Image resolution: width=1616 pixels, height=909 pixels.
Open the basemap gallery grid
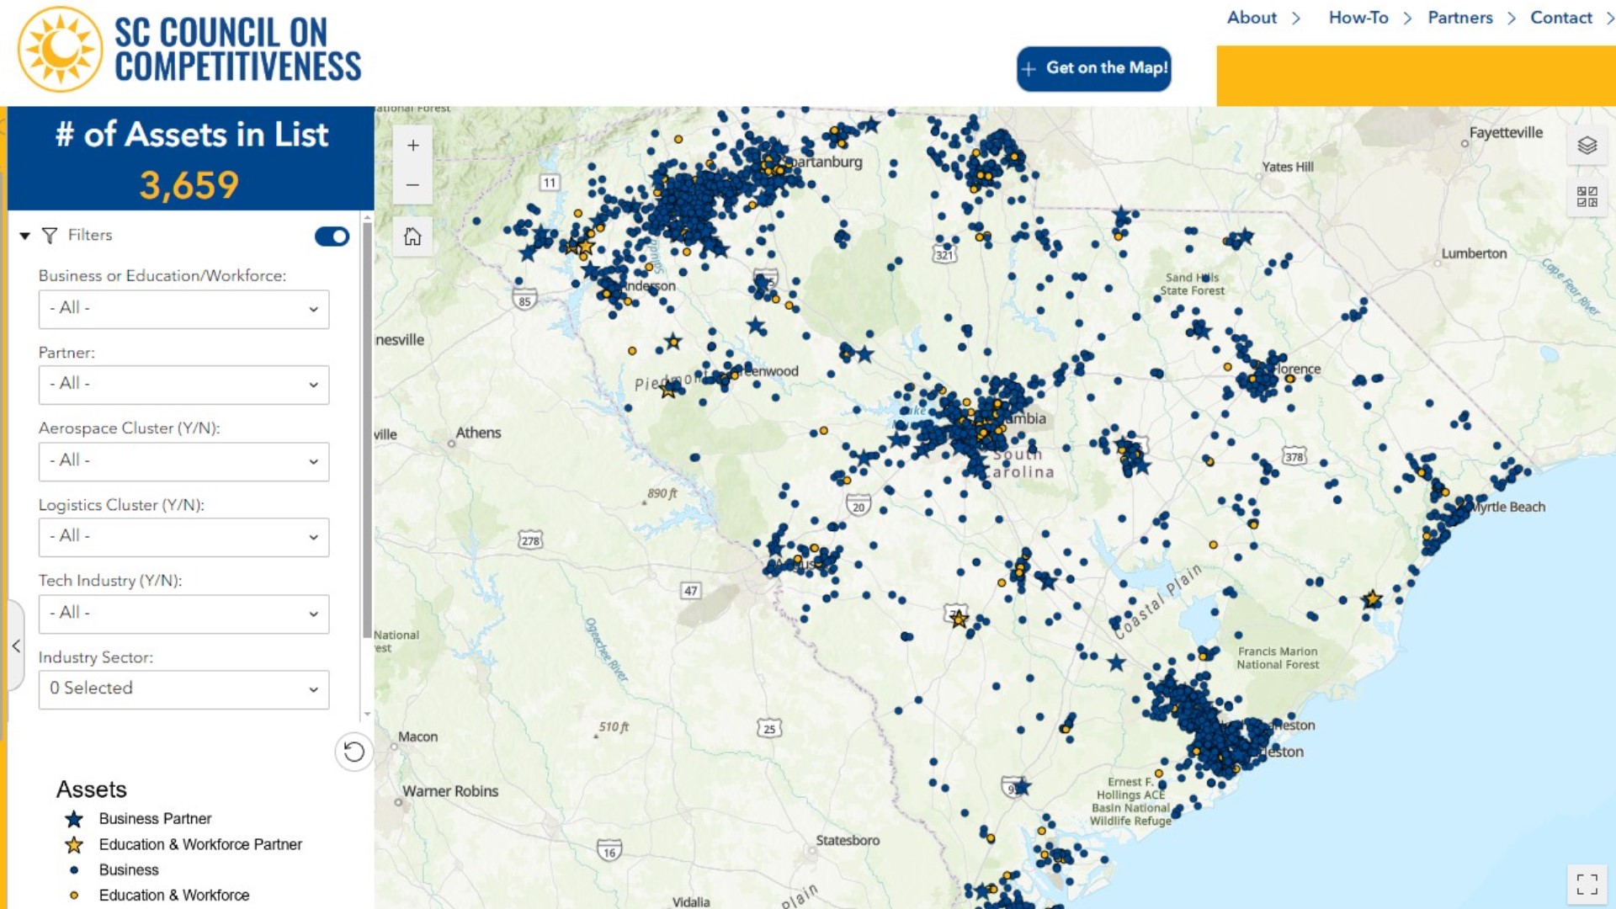pos(1587,197)
